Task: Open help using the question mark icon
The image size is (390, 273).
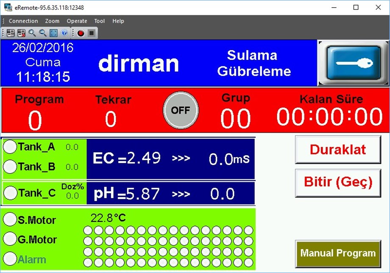Action: click(x=64, y=33)
